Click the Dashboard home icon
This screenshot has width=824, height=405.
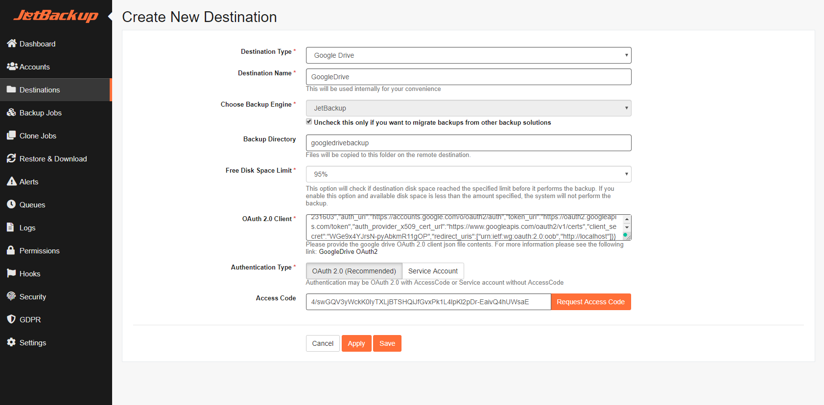(x=12, y=44)
